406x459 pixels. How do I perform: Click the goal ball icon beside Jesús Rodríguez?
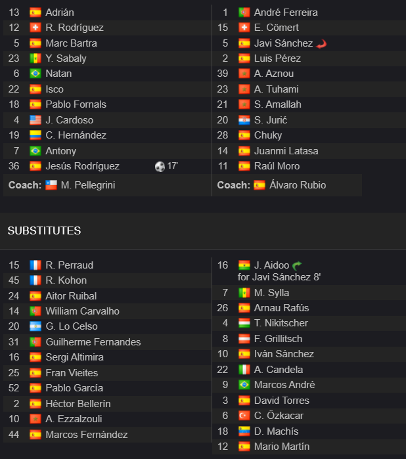click(x=160, y=167)
